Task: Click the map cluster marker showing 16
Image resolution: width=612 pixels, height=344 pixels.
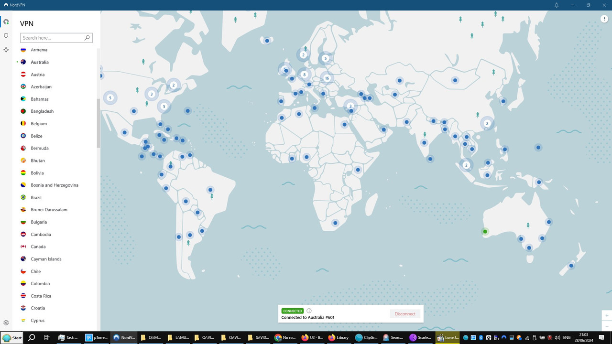Action: (327, 78)
